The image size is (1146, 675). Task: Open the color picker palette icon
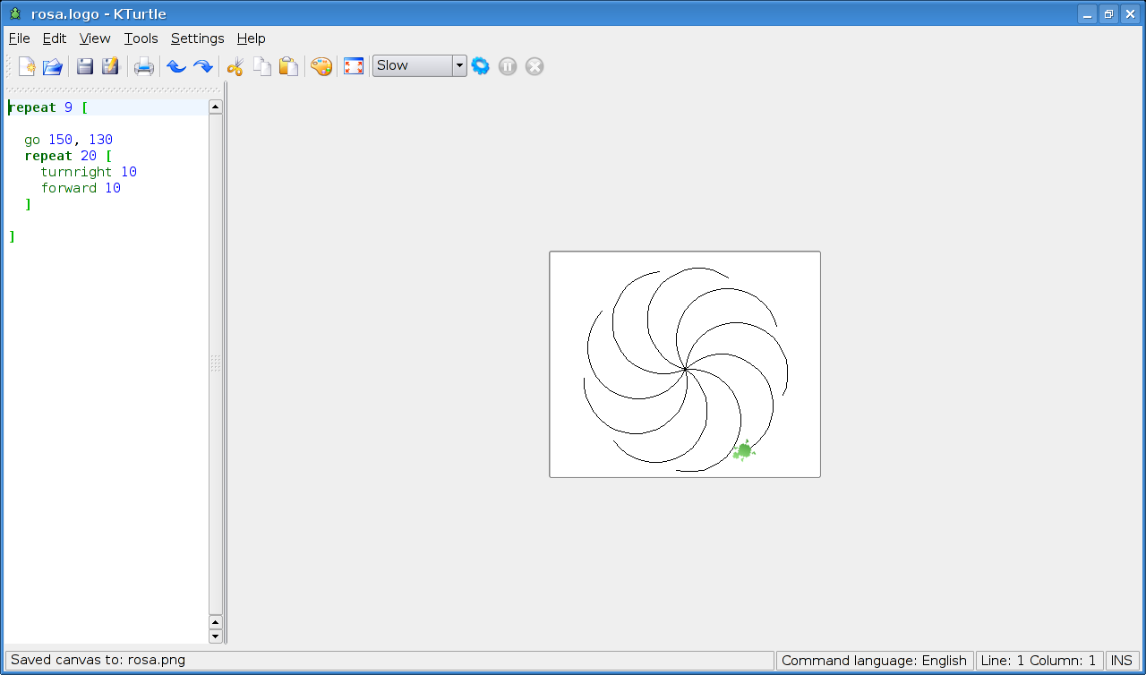321,65
